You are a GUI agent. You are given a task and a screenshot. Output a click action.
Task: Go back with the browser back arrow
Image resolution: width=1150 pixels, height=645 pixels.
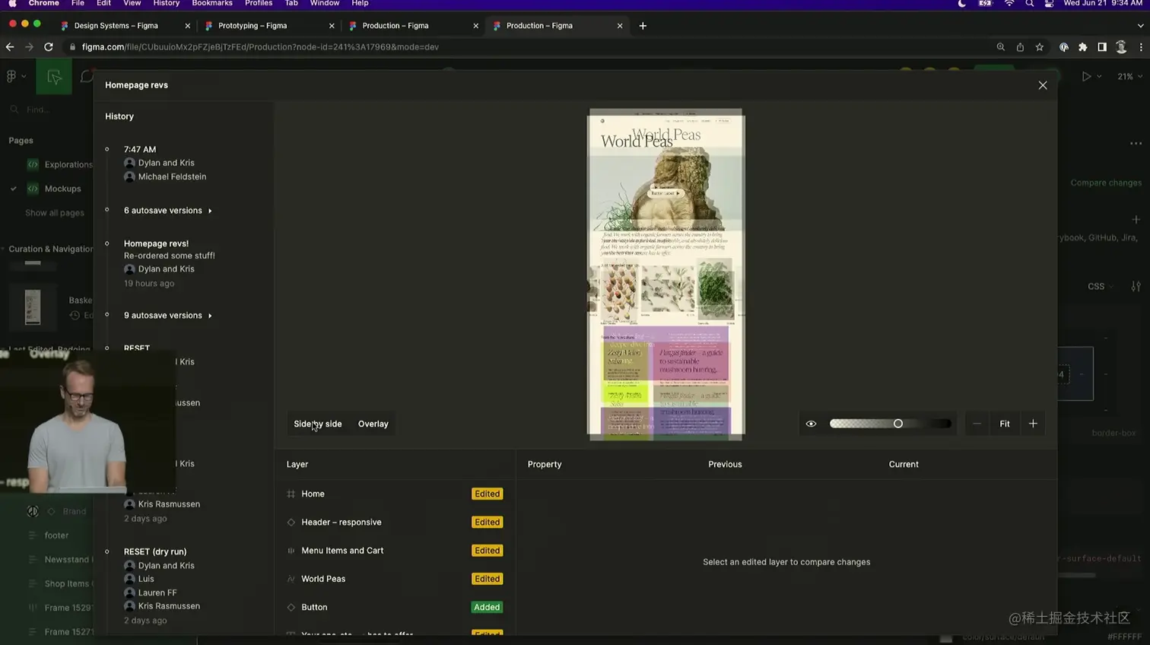pyautogui.click(x=10, y=47)
